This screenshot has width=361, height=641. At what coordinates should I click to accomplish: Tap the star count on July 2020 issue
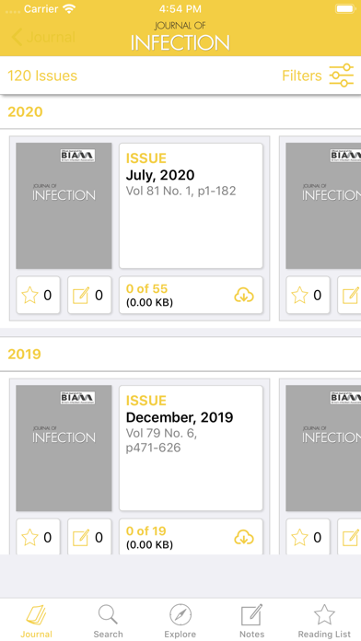[x=39, y=295]
